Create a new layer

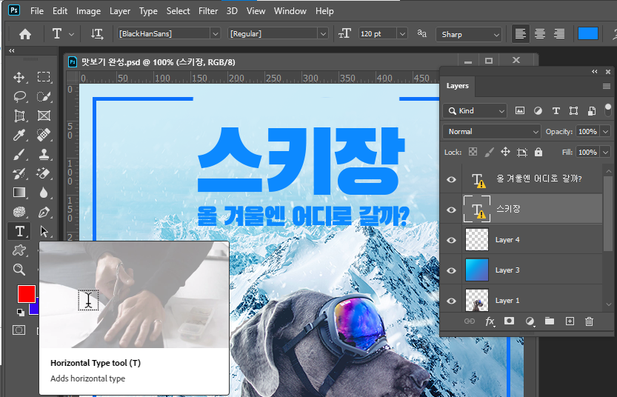(570, 321)
